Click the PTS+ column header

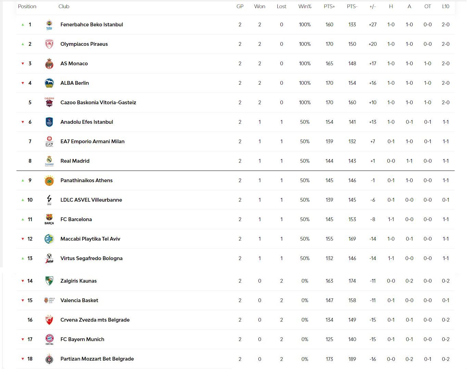click(329, 6)
